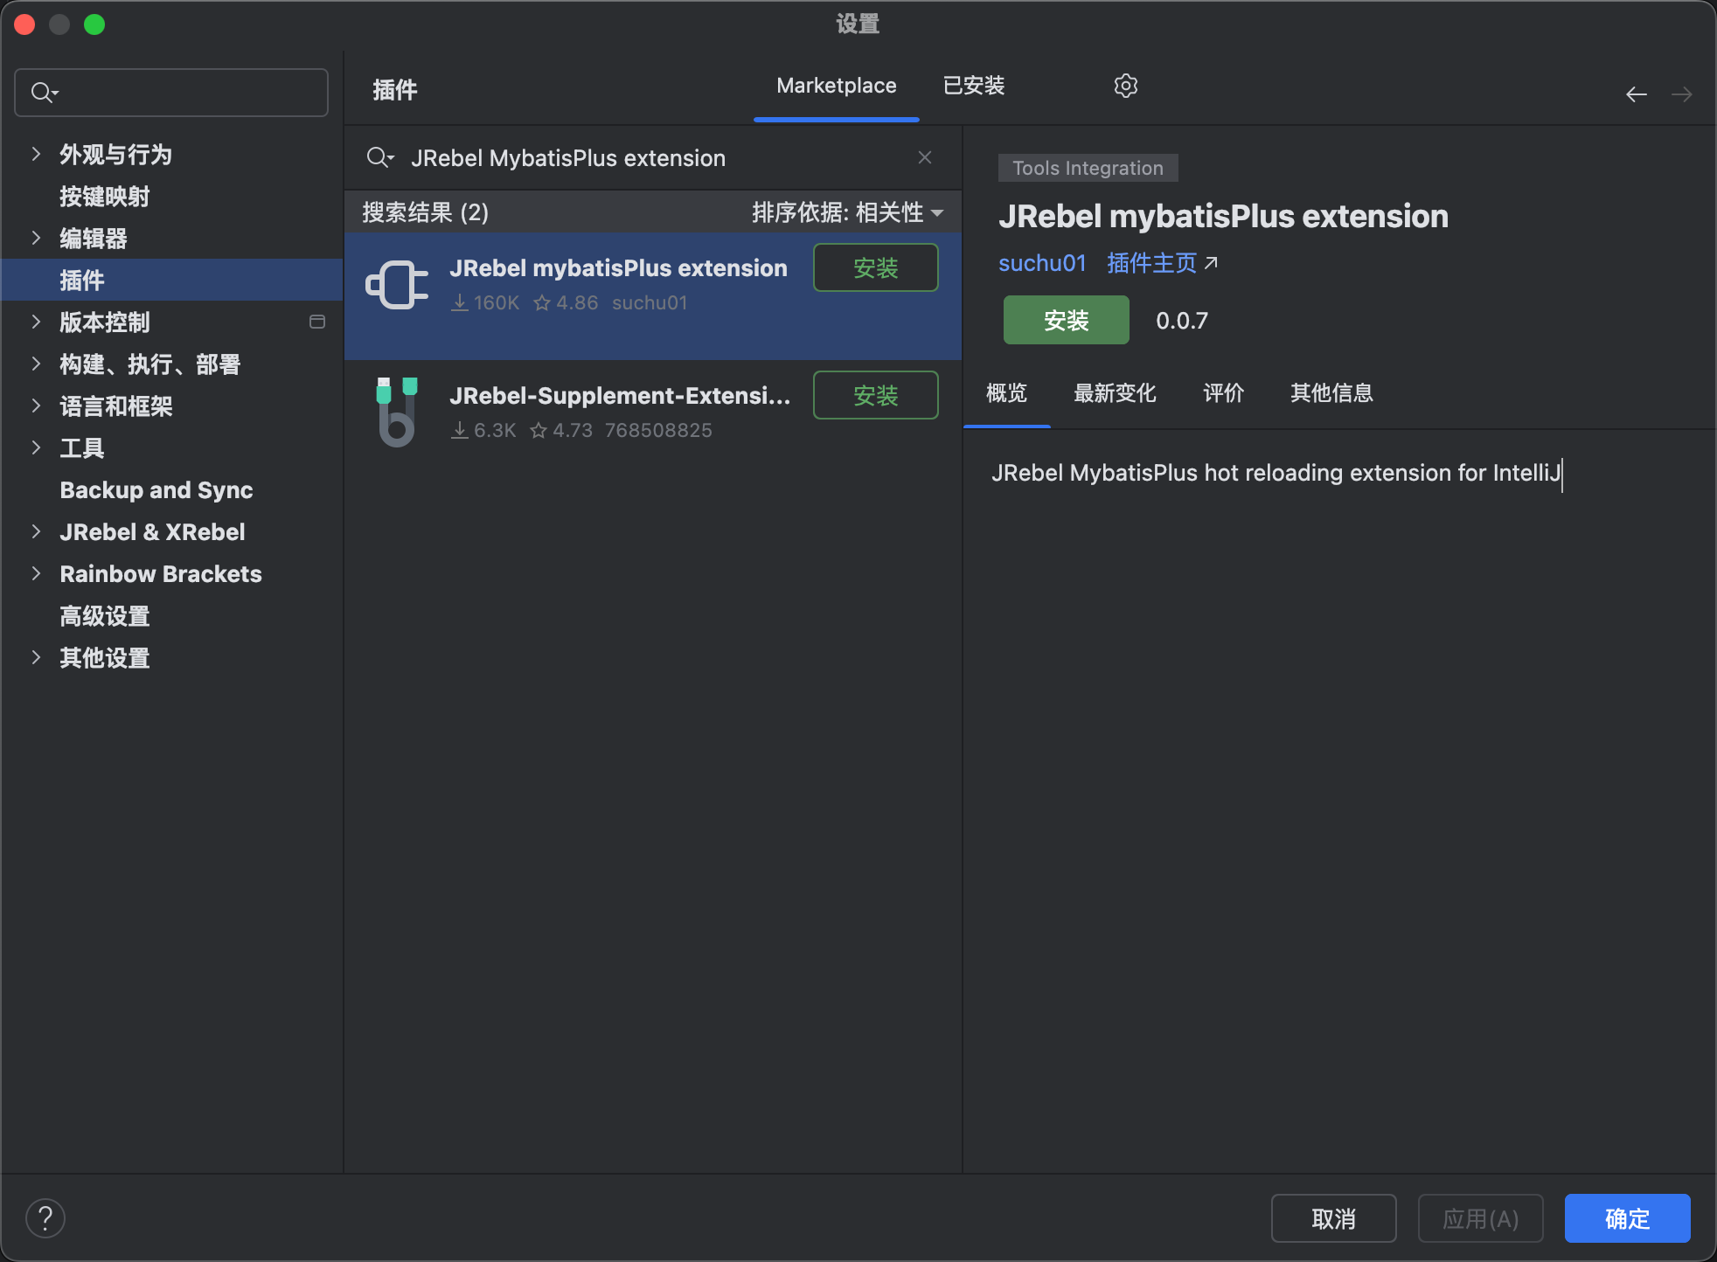Click the back navigation arrow

pyautogui.click(x=1636, y=94)
